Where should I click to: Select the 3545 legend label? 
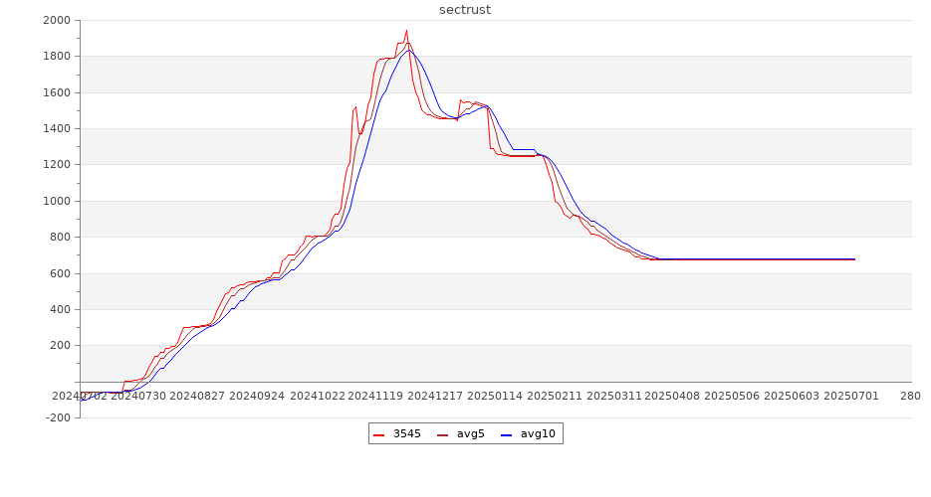406,434
